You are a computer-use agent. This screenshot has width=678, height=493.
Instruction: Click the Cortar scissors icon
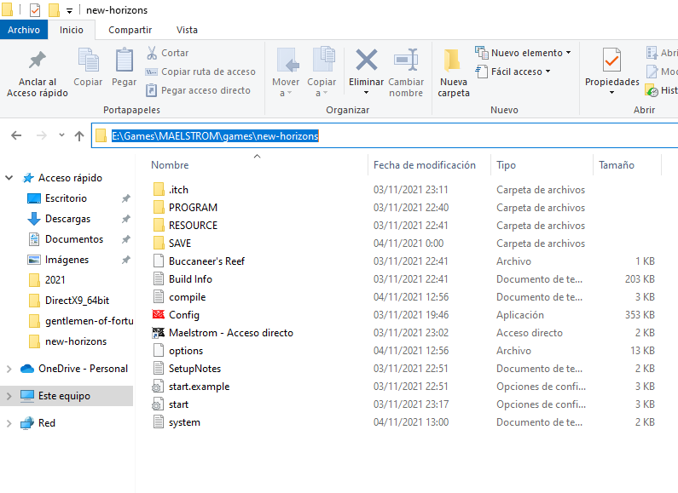pyautogui.click(x=152, y=53)
